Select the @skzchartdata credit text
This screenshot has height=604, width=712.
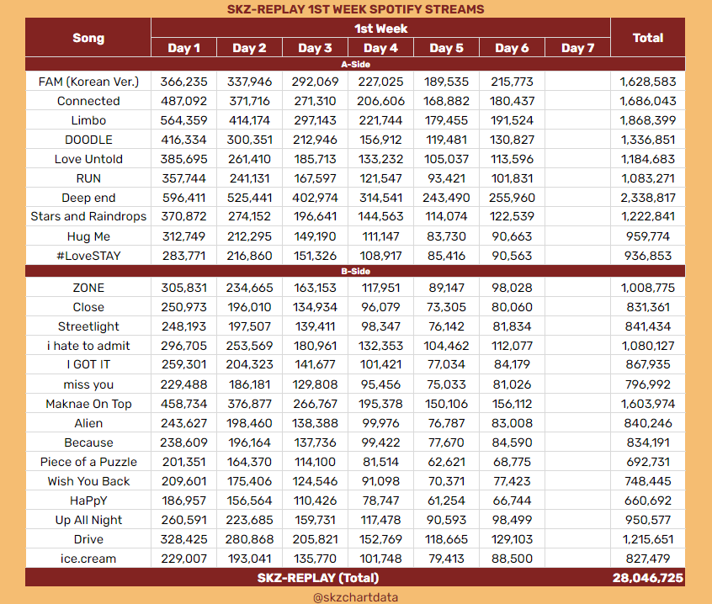tap(356, 596)
